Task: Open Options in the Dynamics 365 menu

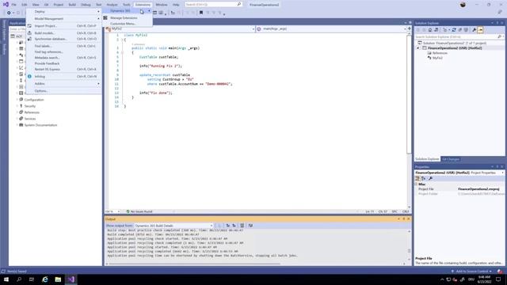Action: pyautogui.click(x=64, y=91)
